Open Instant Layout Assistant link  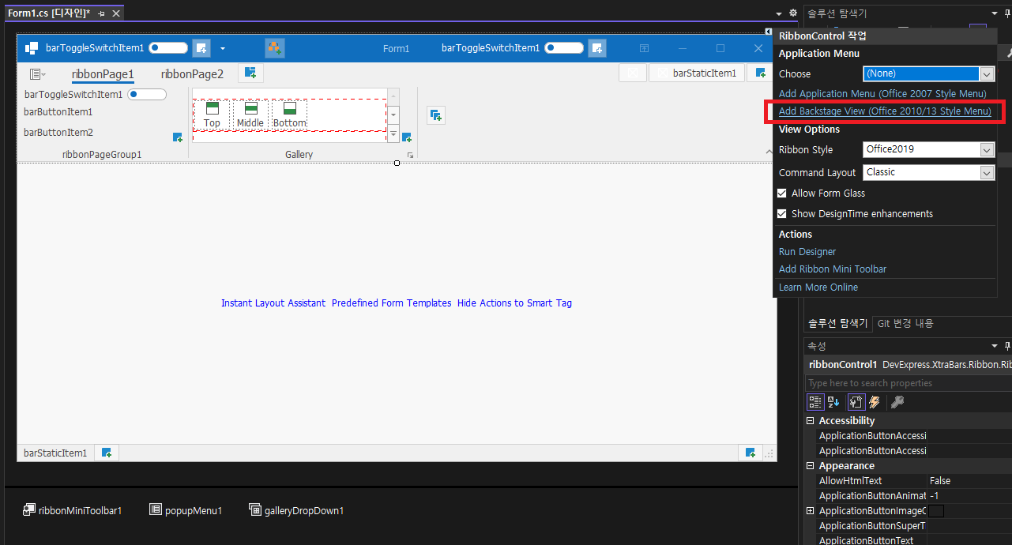273,303
